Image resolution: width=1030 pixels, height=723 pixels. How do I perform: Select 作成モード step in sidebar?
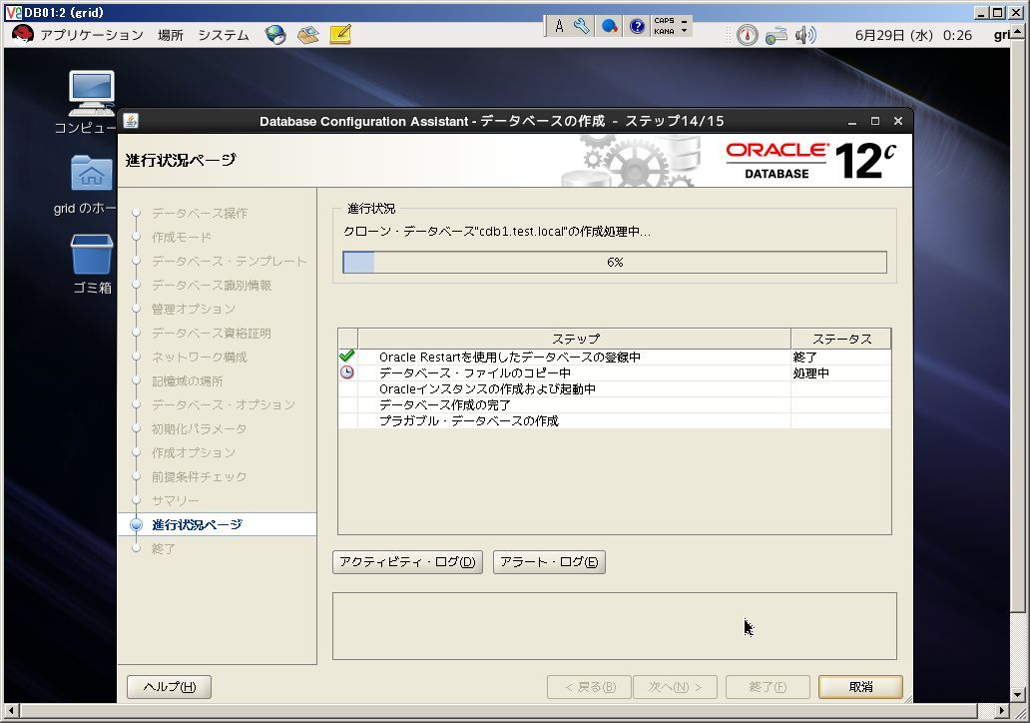pos(182,237)
